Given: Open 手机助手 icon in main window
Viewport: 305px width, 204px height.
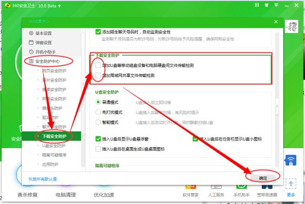Looking at the screenshot, I should point(241,187).
